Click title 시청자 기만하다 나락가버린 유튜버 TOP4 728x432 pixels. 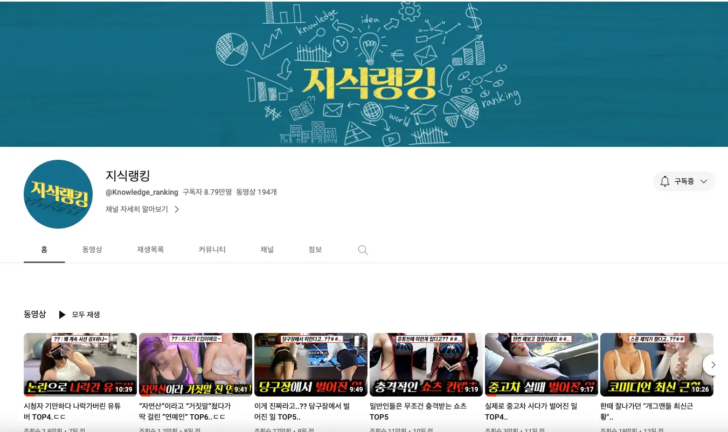click(x=73, y=412)
